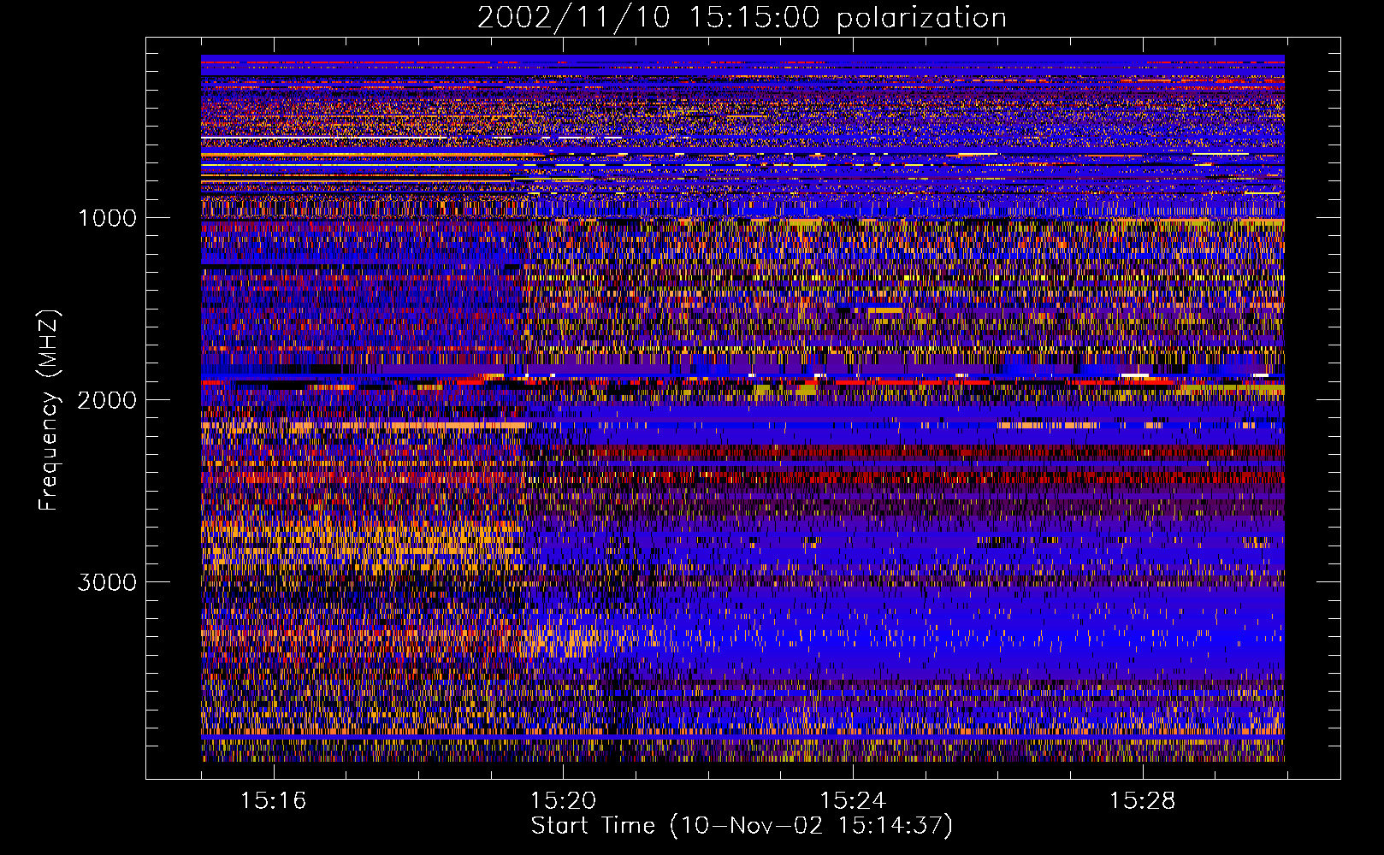Select the "Start Time (10-Nov-02 15:14:37)" label

click(x=742, y=826)
